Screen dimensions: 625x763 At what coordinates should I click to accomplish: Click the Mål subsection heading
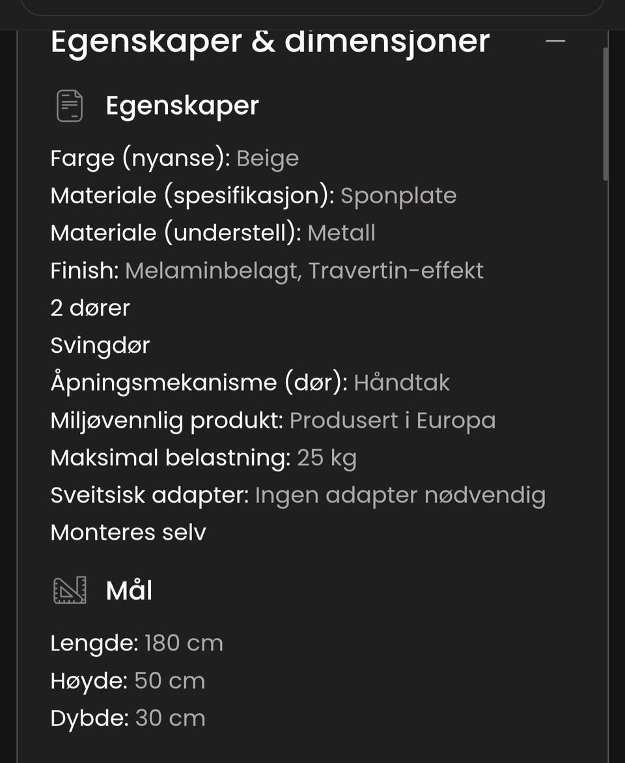[x=129, y=590]
